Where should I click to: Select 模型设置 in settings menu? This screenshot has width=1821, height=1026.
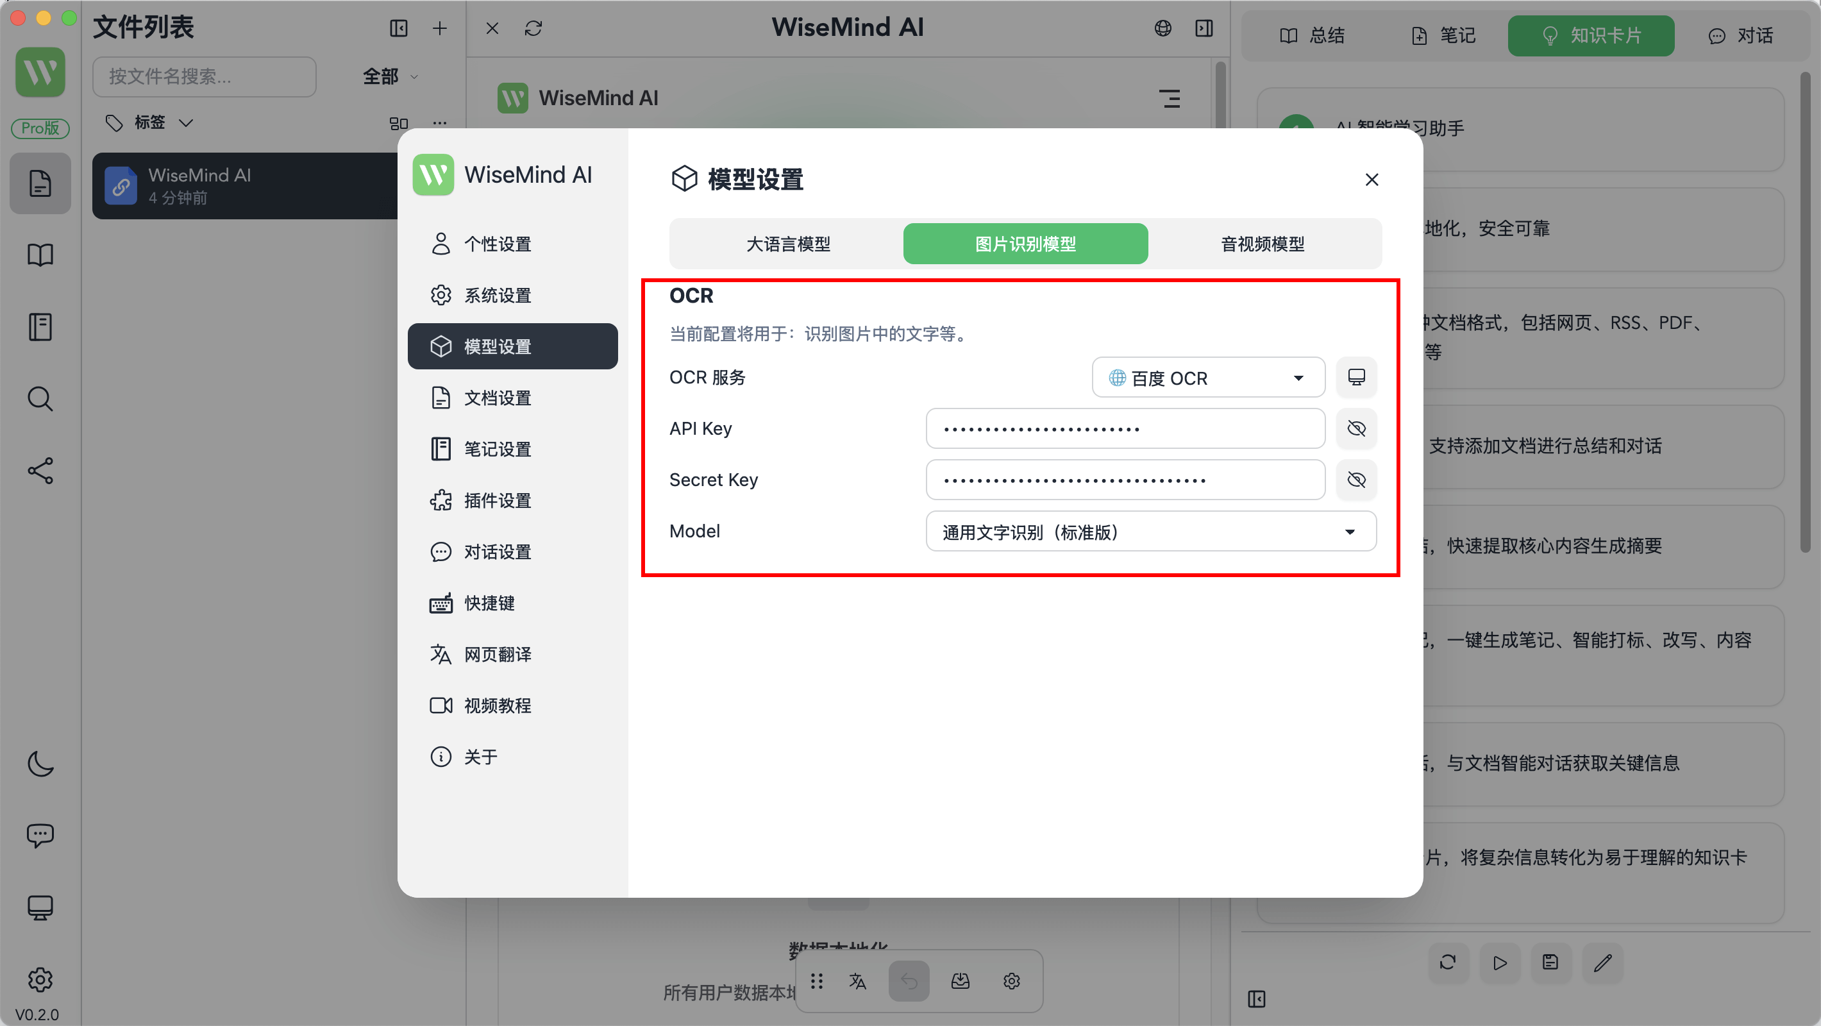point(512,346)
